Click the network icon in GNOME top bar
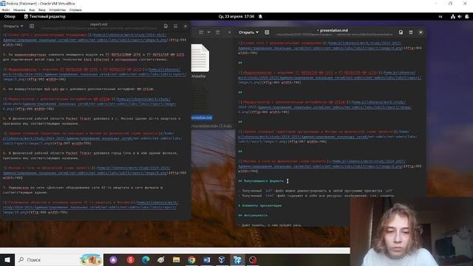Image resolution: width=473 pixels, height=266 pixels. click(453, 17)
